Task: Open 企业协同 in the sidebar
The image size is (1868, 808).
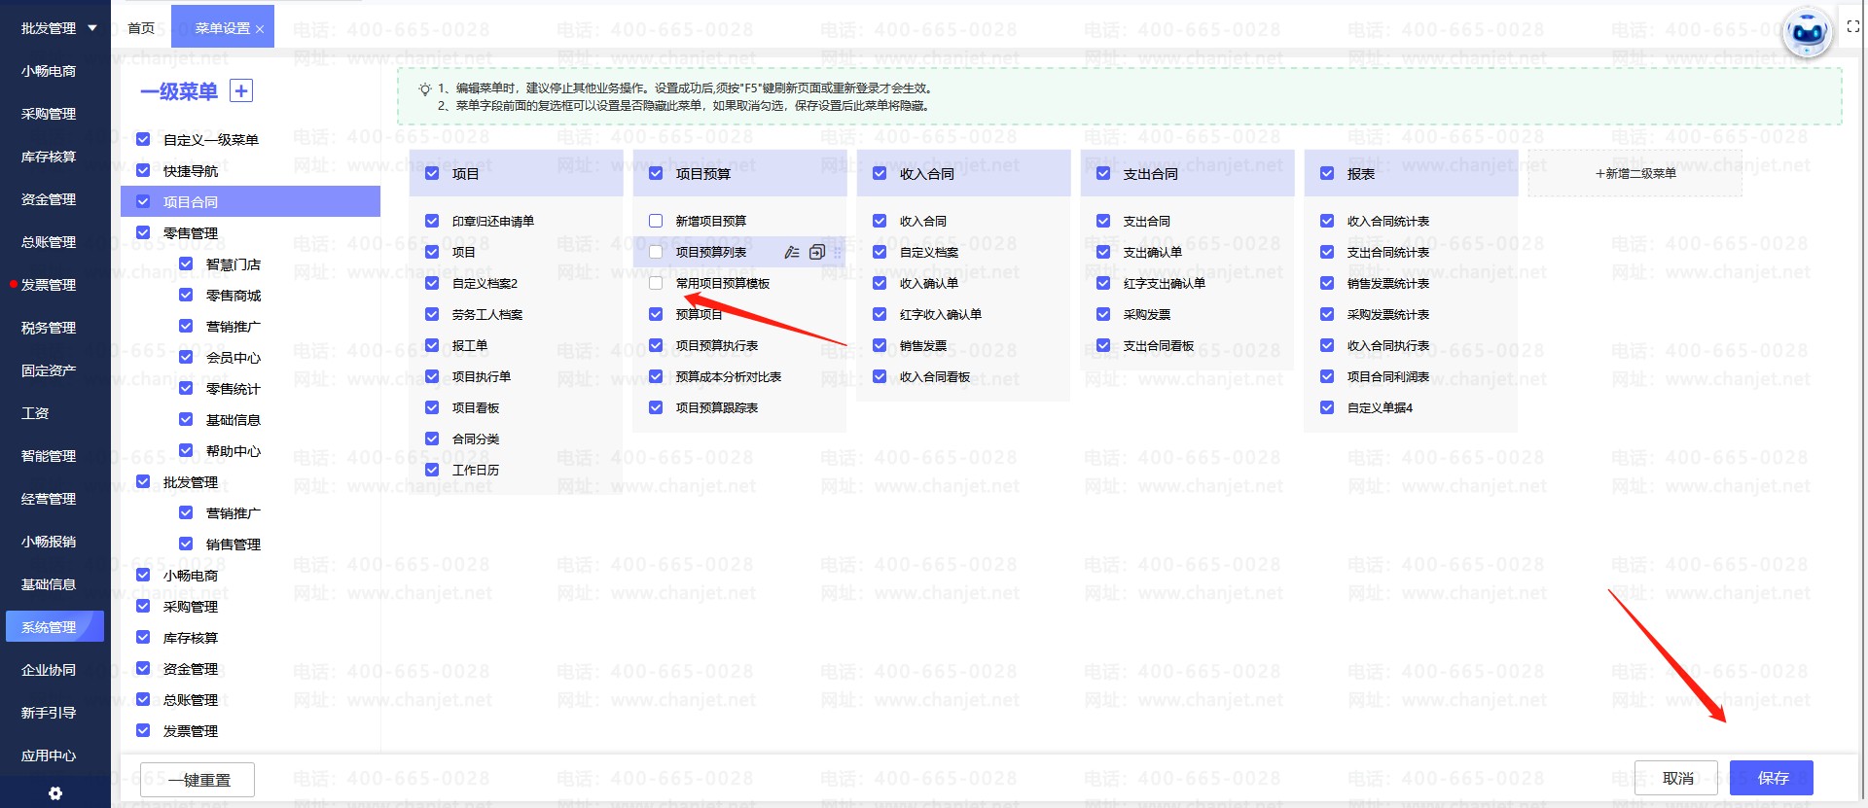Action: 49,670
